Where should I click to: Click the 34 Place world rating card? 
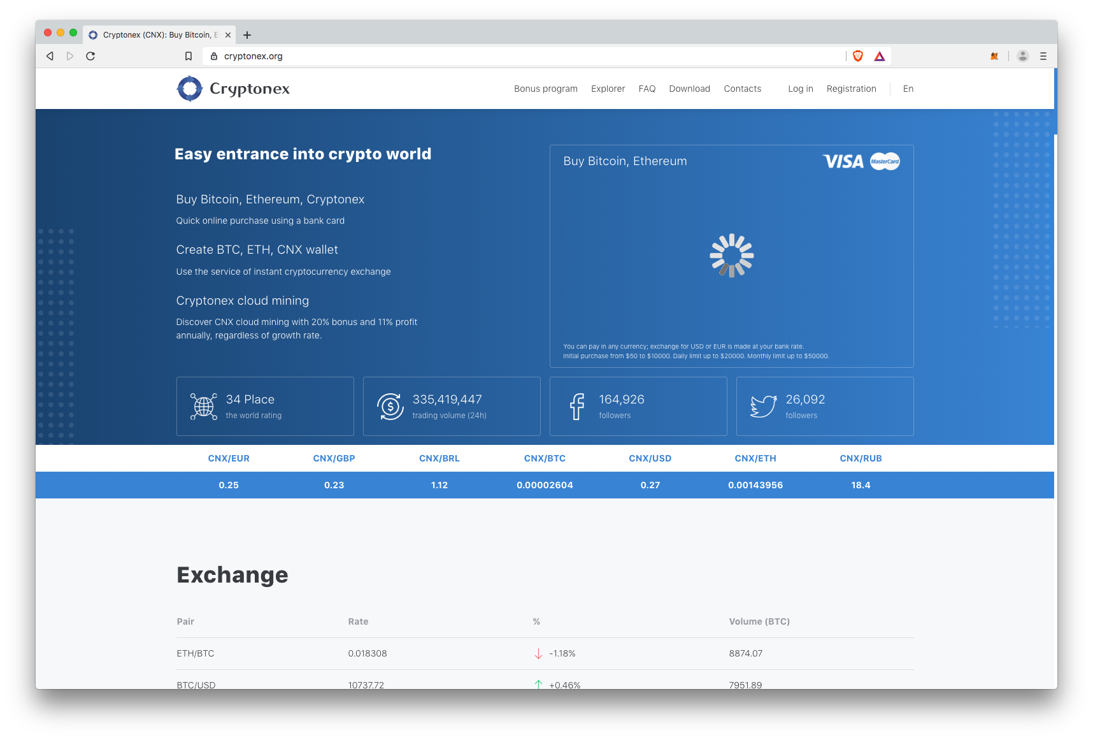tap(265, 406)
